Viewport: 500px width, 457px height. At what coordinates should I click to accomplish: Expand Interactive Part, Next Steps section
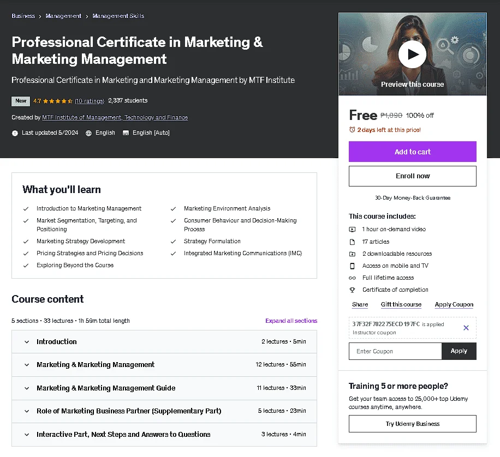(164, 435)
